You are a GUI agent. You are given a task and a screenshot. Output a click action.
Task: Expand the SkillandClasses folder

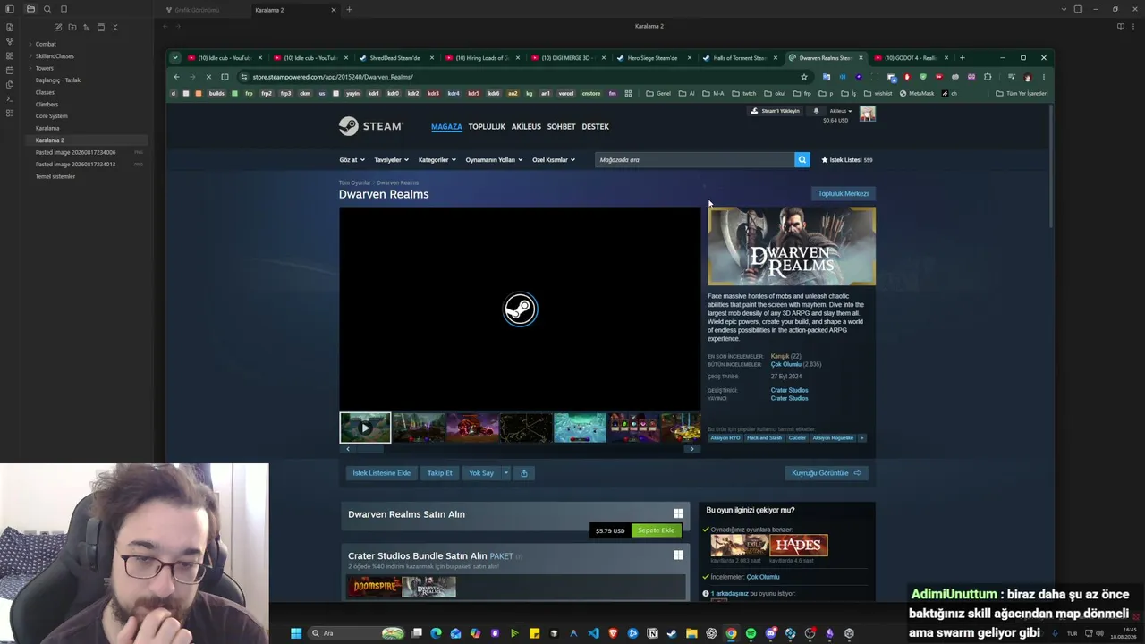pos(55,56)
